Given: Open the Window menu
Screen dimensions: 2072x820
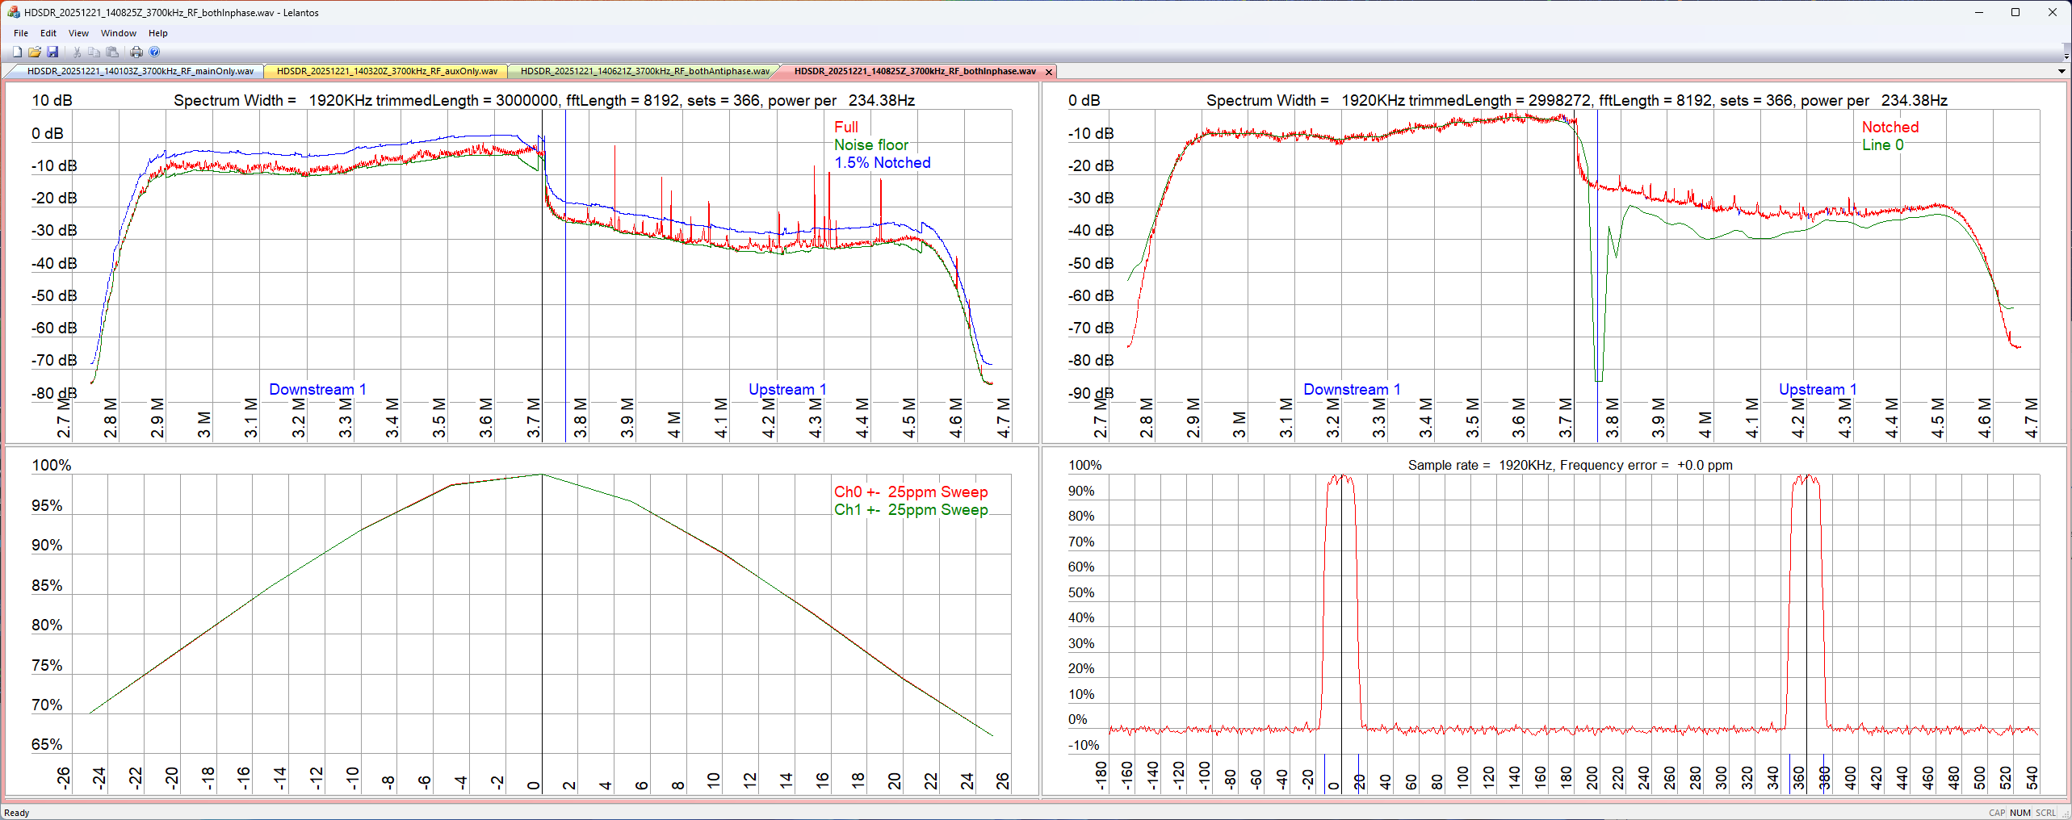Looking at the screenshot, I should 118,33.
